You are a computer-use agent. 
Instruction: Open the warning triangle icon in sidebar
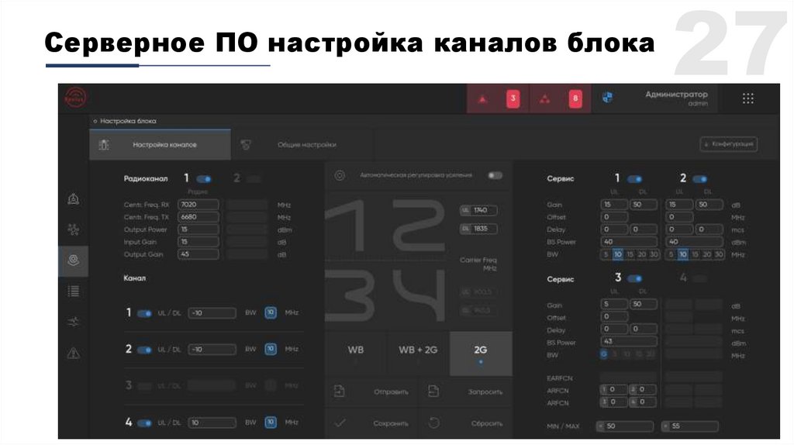pos(74,353)
